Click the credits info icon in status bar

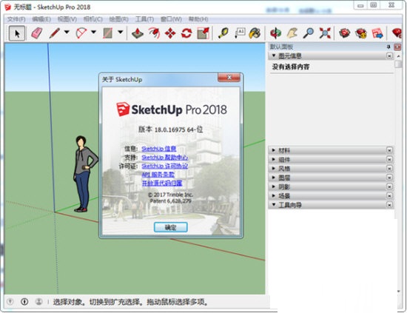[x=24, y=302]
